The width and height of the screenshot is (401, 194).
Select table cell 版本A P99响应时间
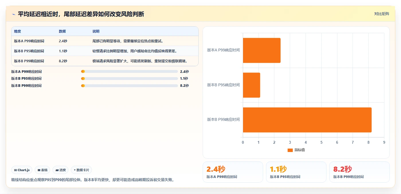tap(29, 41)
